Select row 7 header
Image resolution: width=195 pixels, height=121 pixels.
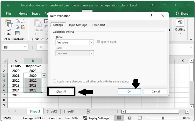[4, 95]
